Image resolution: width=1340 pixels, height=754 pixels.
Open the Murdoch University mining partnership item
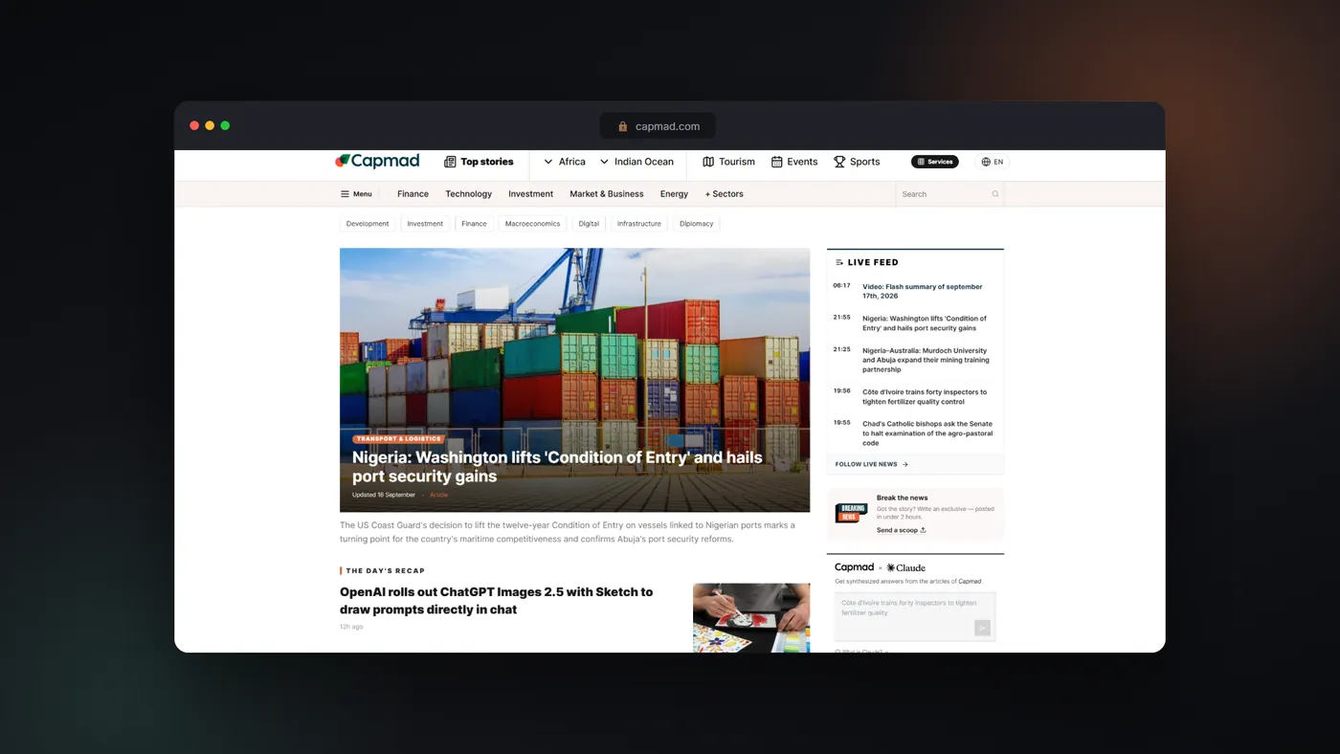(926, 360)
